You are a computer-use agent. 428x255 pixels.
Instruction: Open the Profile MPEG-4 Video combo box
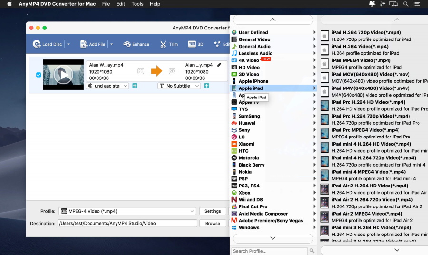click(x=127, y=211)
